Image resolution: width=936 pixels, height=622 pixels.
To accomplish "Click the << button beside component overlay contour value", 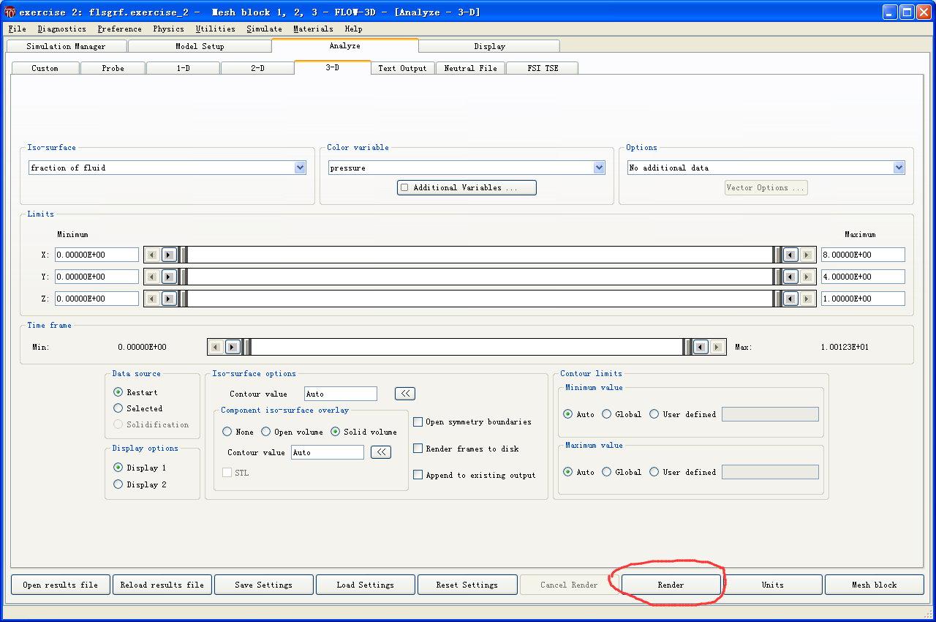I will tap(381, 452).
